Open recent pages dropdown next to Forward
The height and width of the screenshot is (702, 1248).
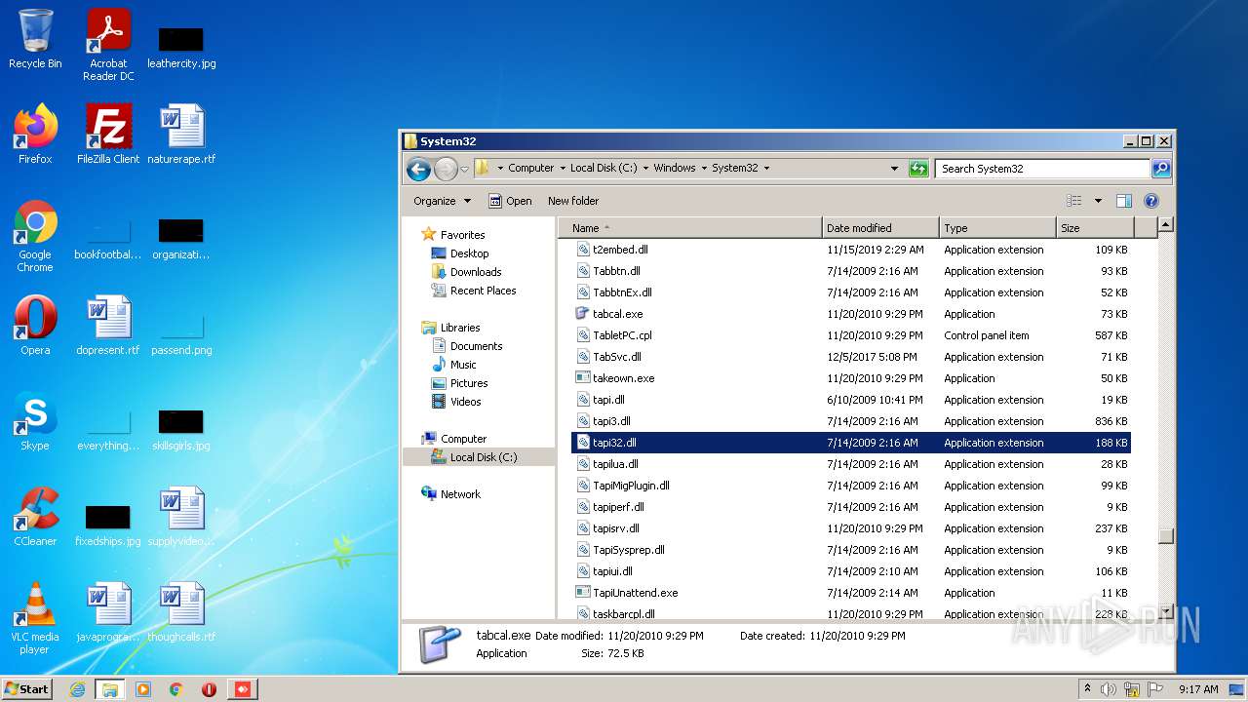click(x=465, y=169)
